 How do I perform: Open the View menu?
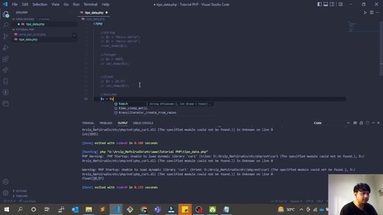coord(56,4)
